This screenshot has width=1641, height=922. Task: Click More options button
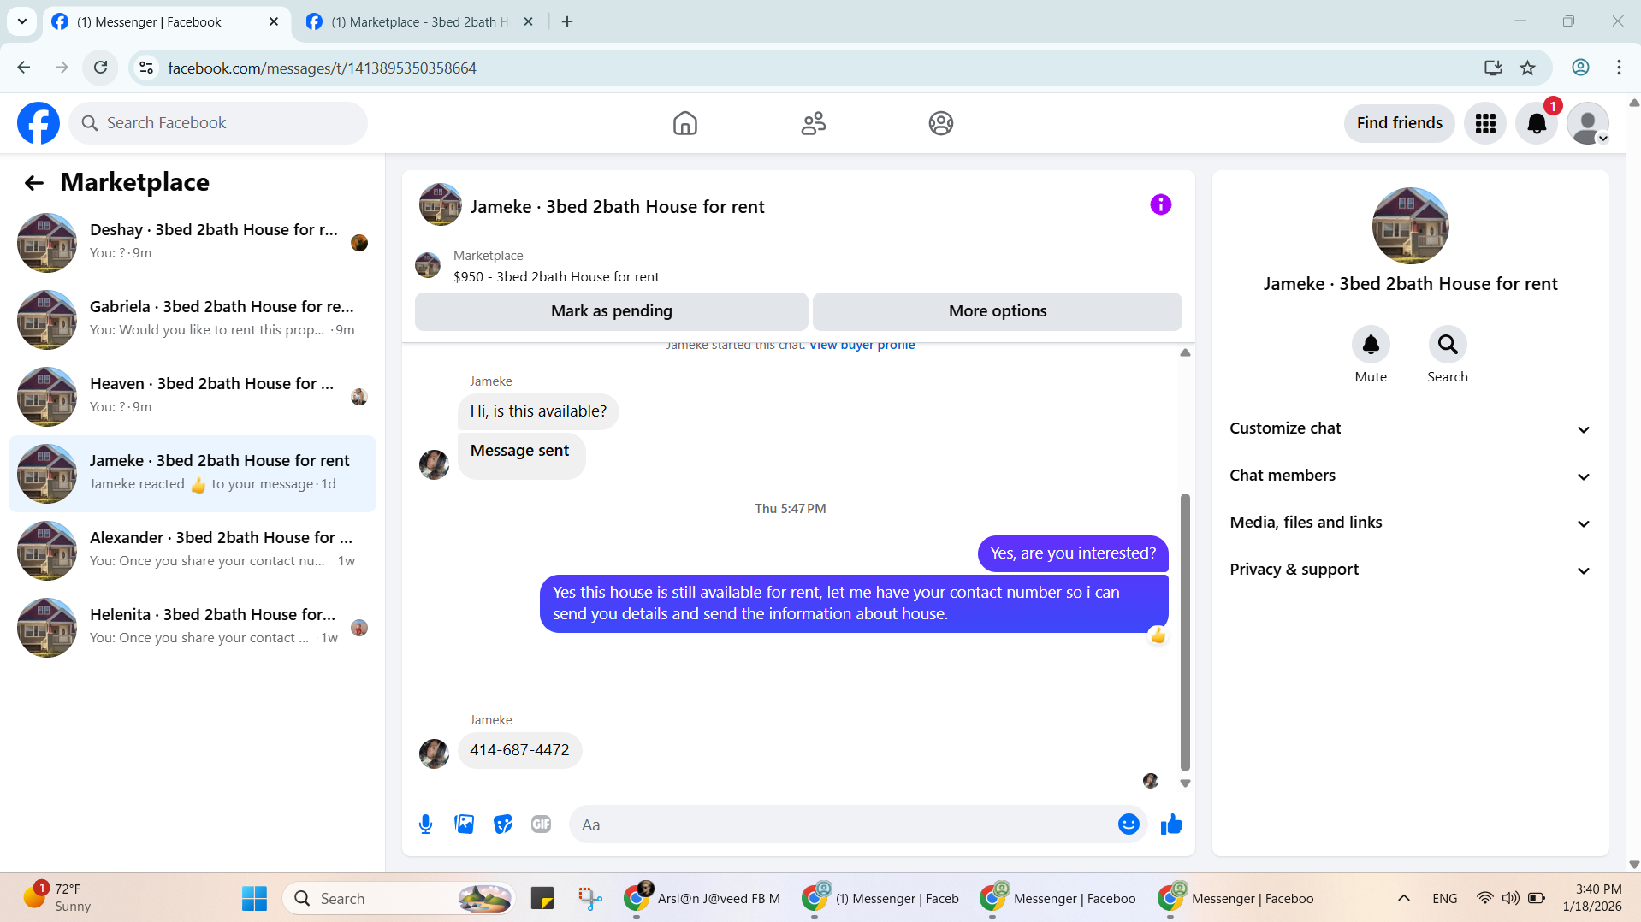coord(997,311)
